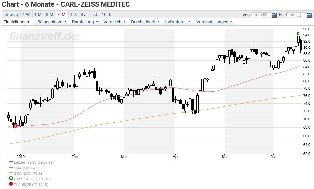The image size is (314, 189).
Task: Click the 96,0 y-axis price label
Action: [x=307, y=29]
